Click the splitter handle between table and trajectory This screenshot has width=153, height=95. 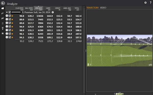point(86,51)
